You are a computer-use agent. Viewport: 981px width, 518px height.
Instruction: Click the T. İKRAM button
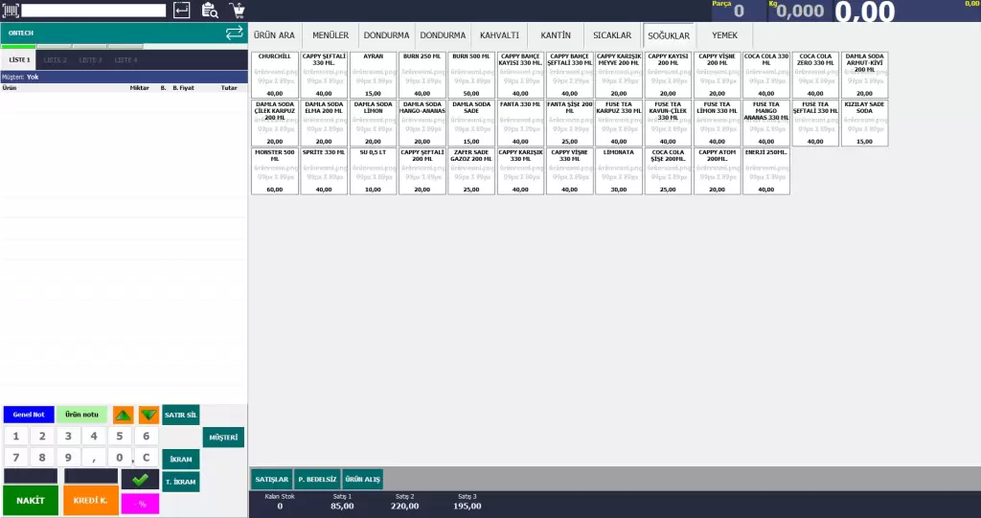pos(181,482)
